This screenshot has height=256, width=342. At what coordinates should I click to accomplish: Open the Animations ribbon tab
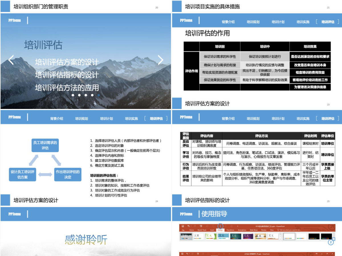[x=242, y=230]
